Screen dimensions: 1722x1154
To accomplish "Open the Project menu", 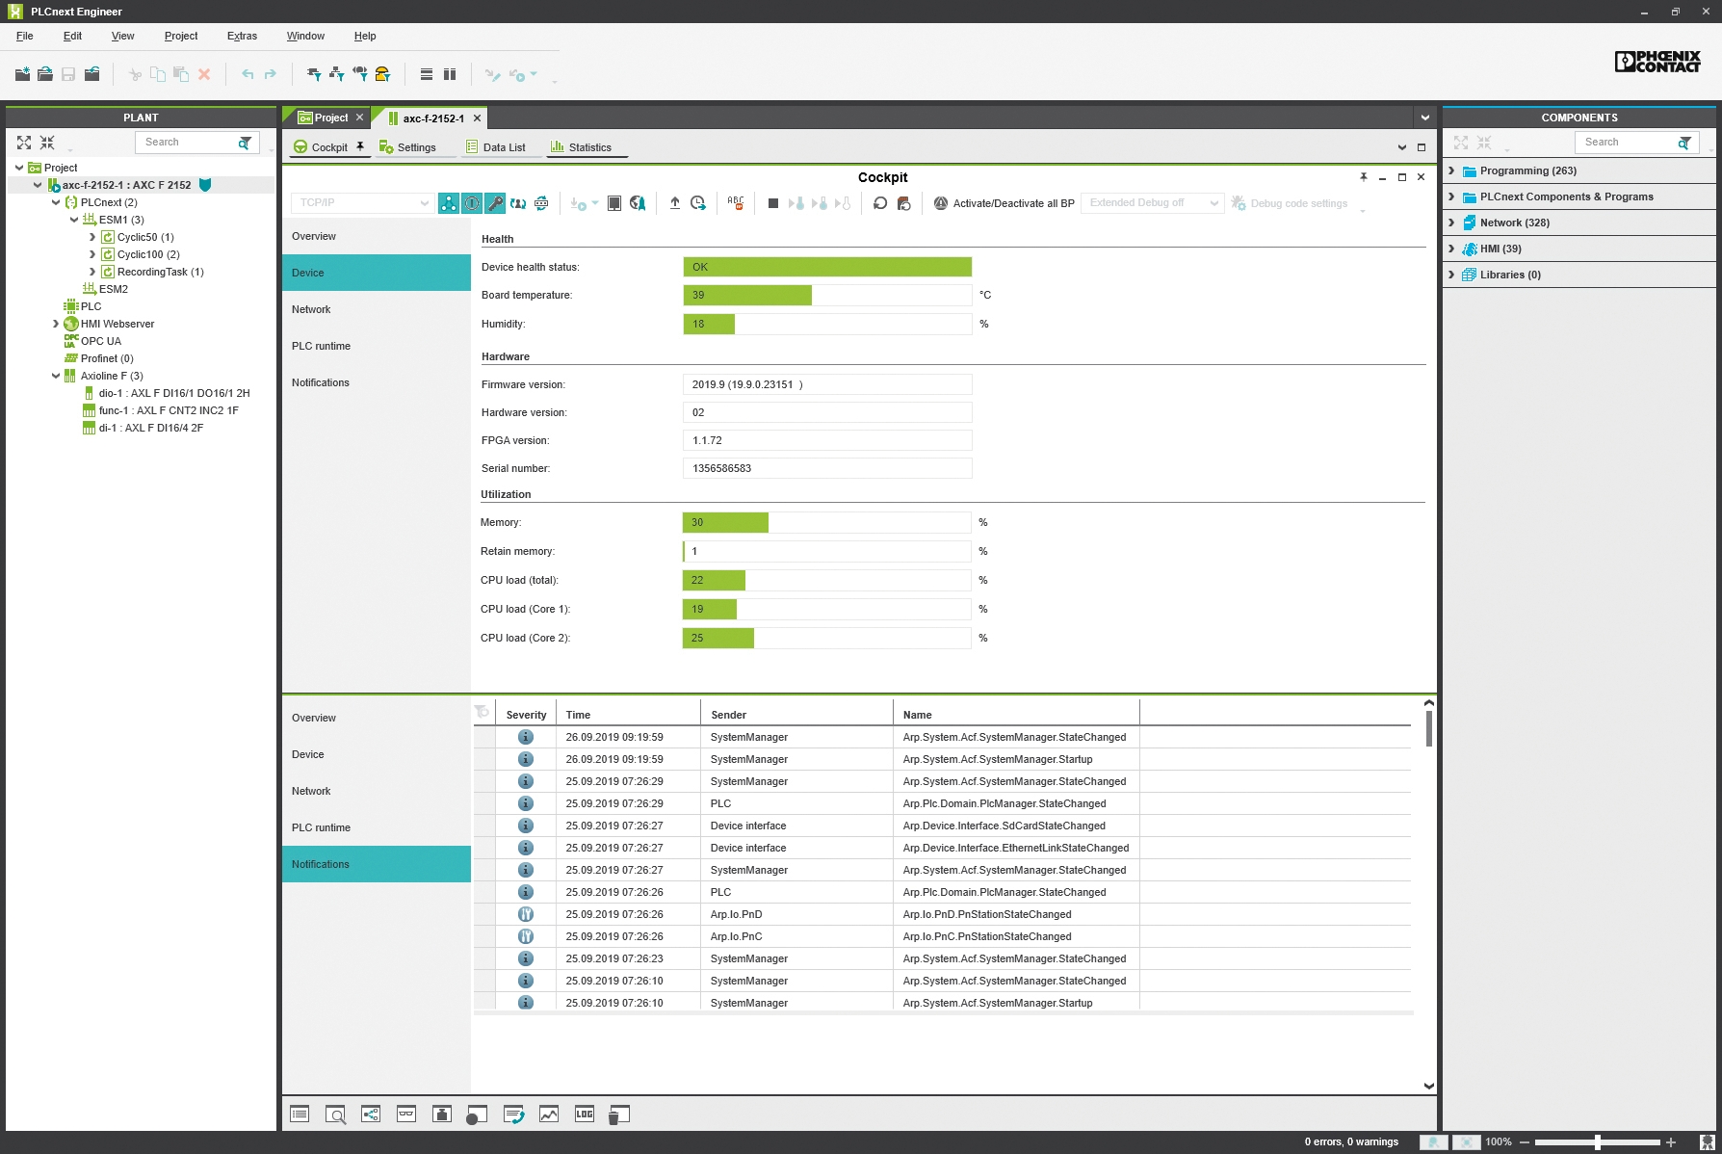I will pyautogui.click(x=181, y=36).
